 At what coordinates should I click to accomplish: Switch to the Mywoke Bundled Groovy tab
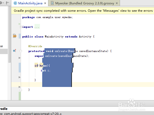(84, 3)
